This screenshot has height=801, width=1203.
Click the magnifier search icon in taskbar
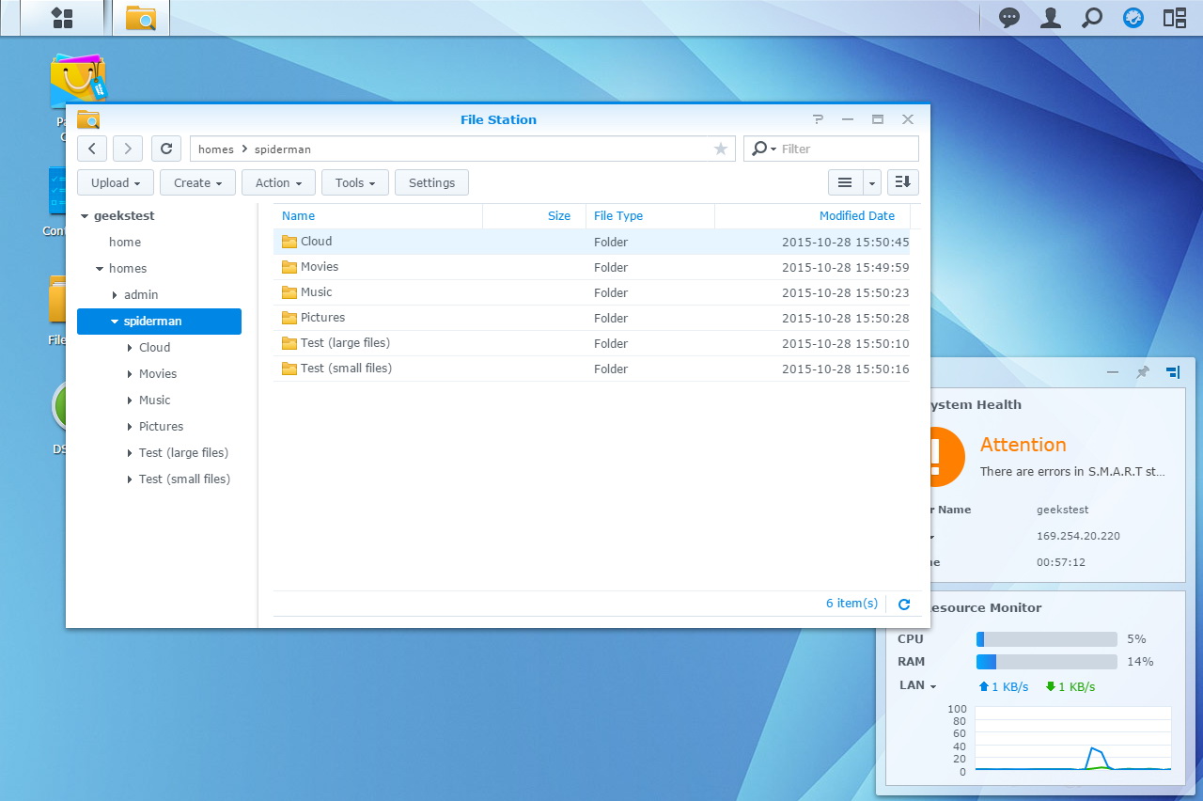tap(1092, 18)
